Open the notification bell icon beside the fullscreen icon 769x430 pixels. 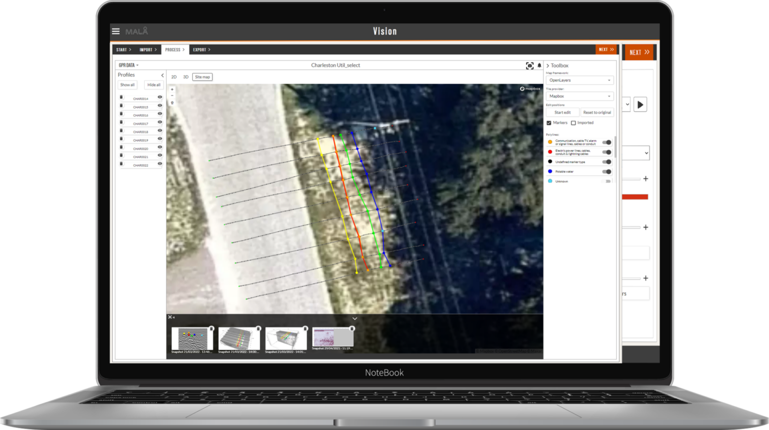(x=539, y=65)
